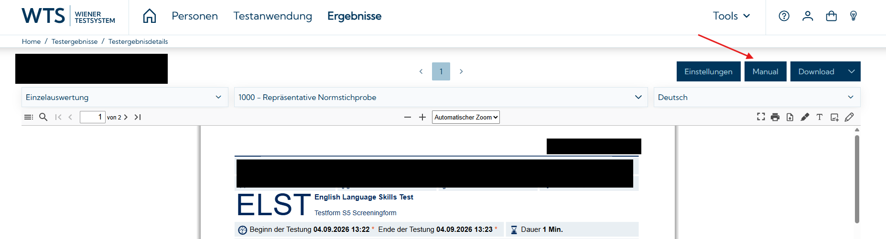Select the highlighter tool

(x=805, y=117)
